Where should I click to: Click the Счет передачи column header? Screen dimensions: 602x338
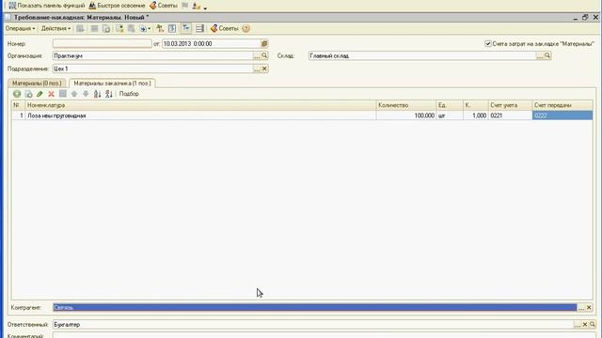click(562, 105)
